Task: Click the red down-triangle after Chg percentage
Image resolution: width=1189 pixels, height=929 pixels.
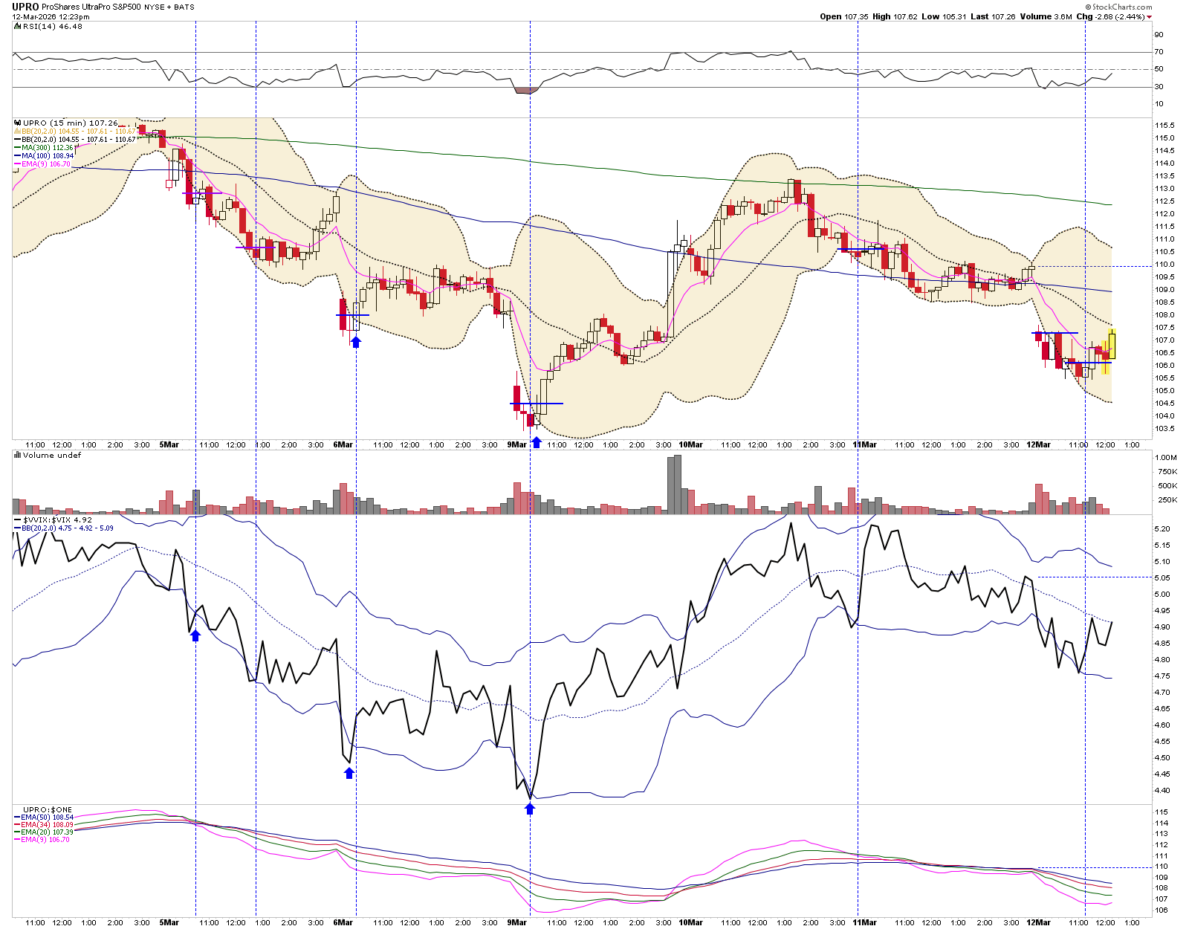Action: click(1150, 17)
